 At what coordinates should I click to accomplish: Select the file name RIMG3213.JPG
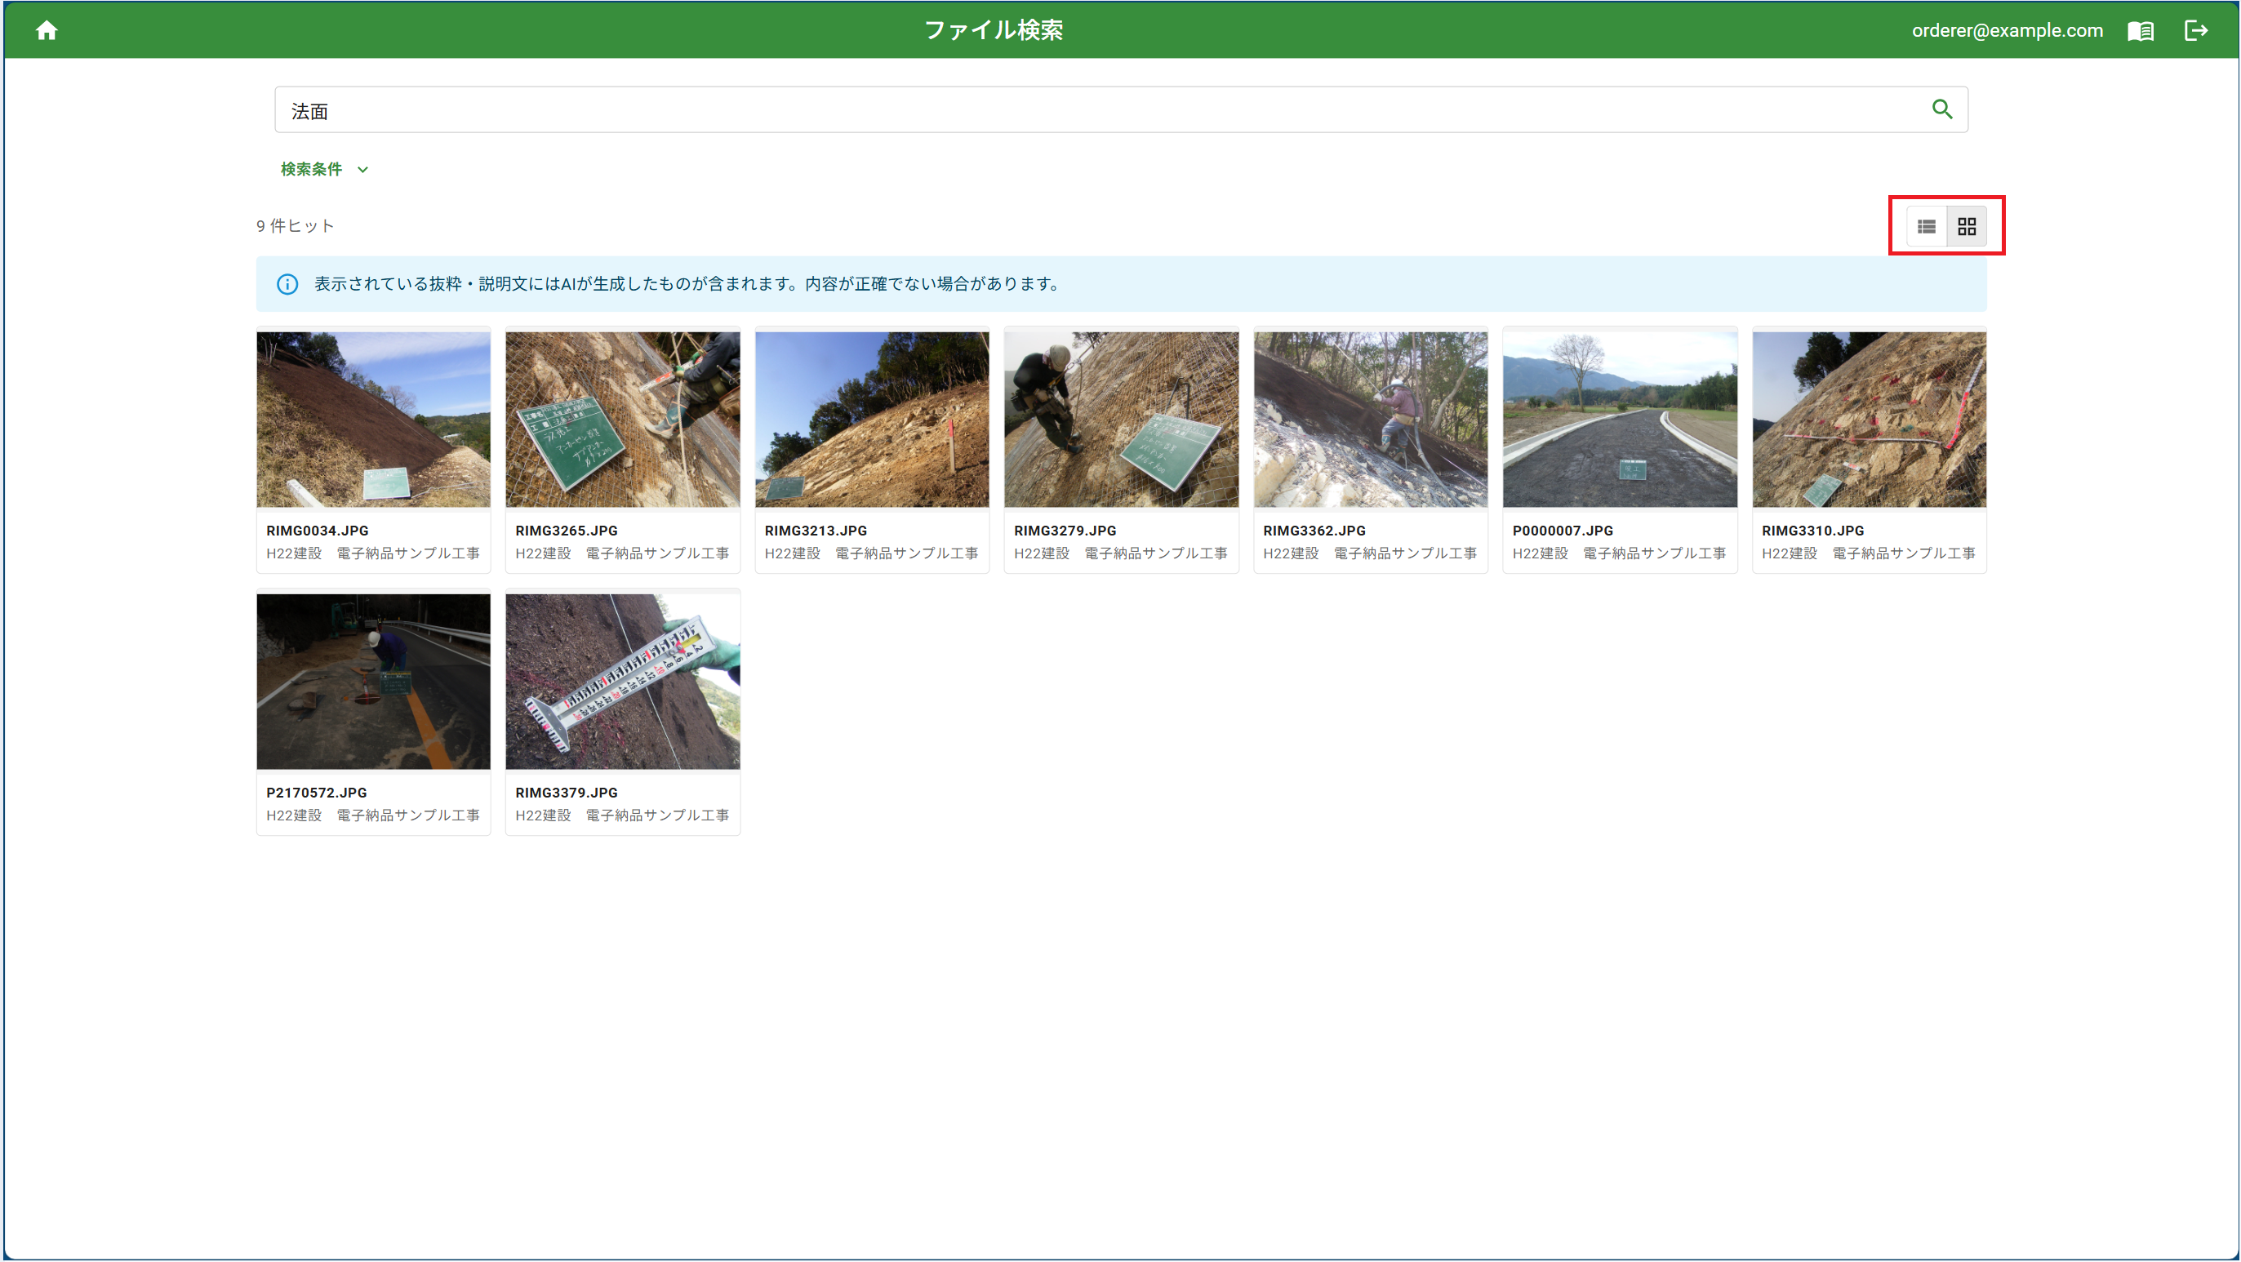point(816,531)
